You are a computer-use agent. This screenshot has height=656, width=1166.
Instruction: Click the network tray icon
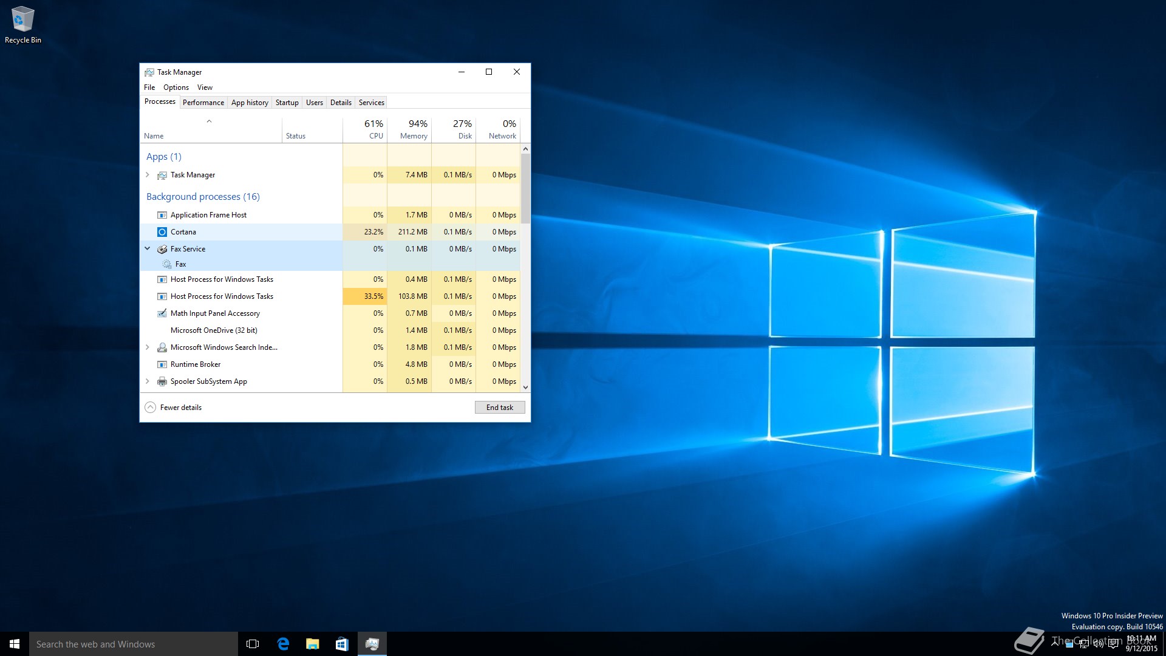[1084, 644]
